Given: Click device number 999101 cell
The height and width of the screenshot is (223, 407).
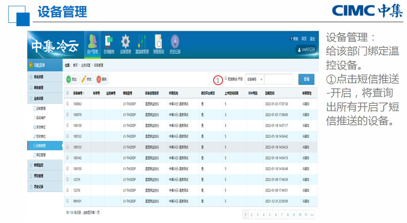Looking at the screenshot, I should point(77,201).
